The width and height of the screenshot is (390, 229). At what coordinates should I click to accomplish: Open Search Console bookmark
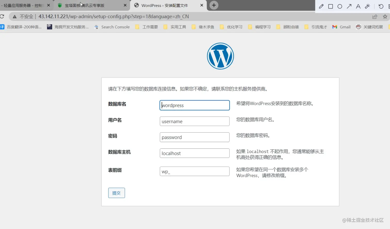(112, 27)
